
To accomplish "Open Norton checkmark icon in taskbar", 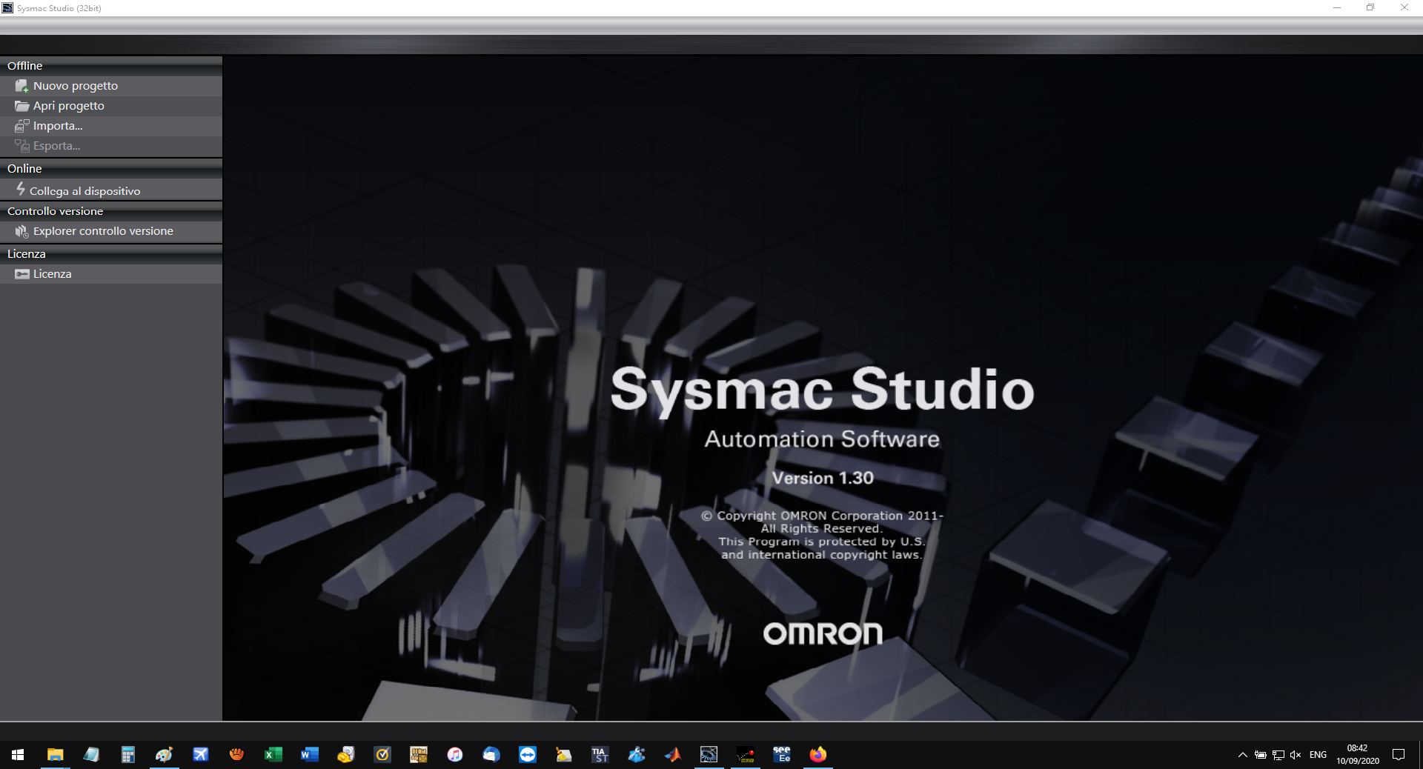I will 382,754.
